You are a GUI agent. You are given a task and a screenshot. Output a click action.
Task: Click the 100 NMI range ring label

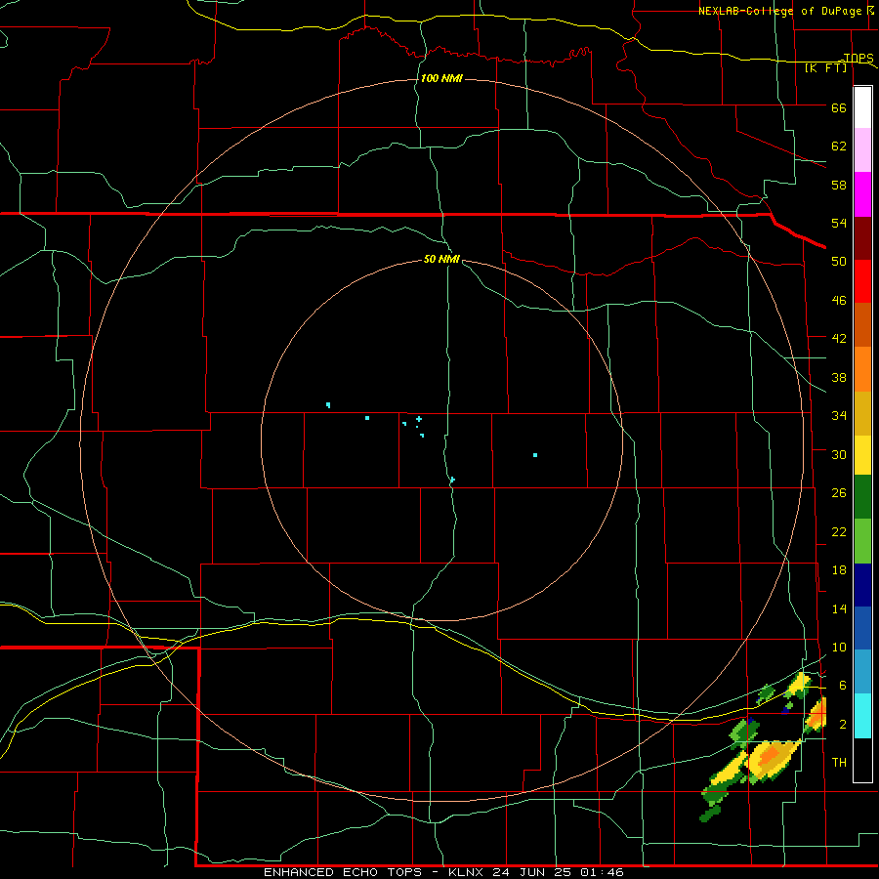tap(441, 78)
